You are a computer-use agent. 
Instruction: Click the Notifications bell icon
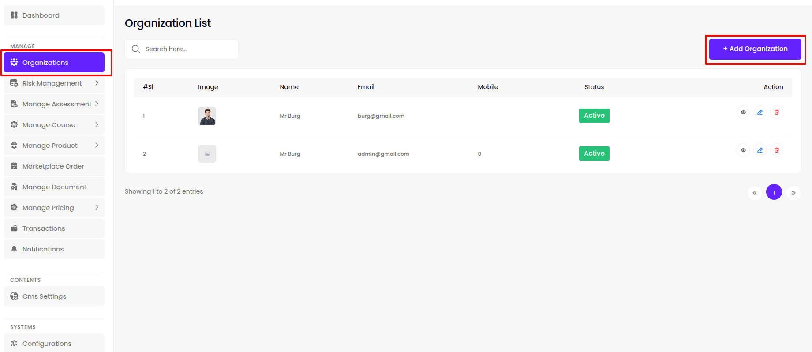[14, 249]
